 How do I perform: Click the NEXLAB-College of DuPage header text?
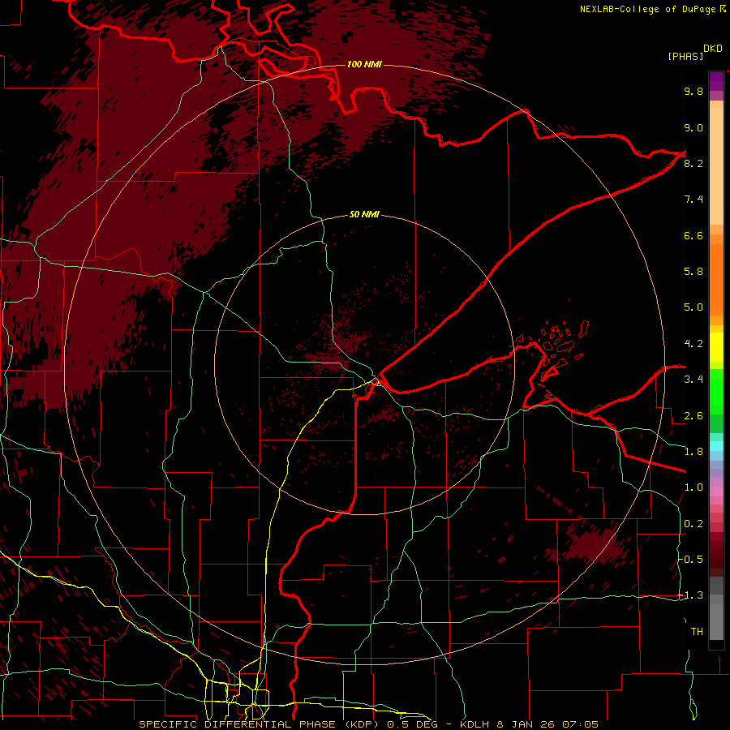(647, 9)
